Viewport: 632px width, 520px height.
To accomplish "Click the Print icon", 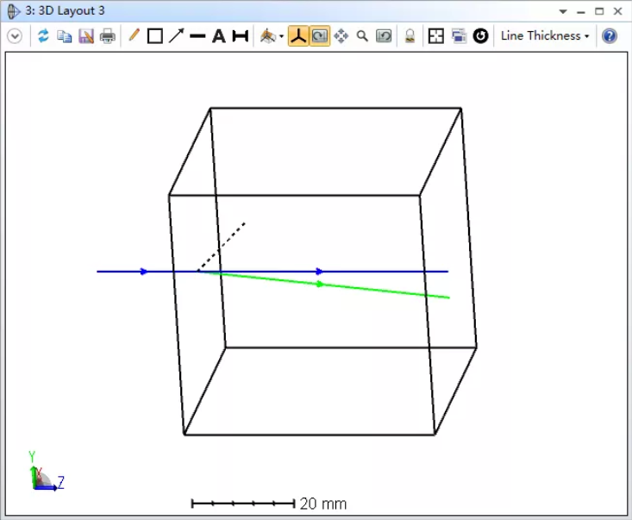I will (x=107, y=36).
